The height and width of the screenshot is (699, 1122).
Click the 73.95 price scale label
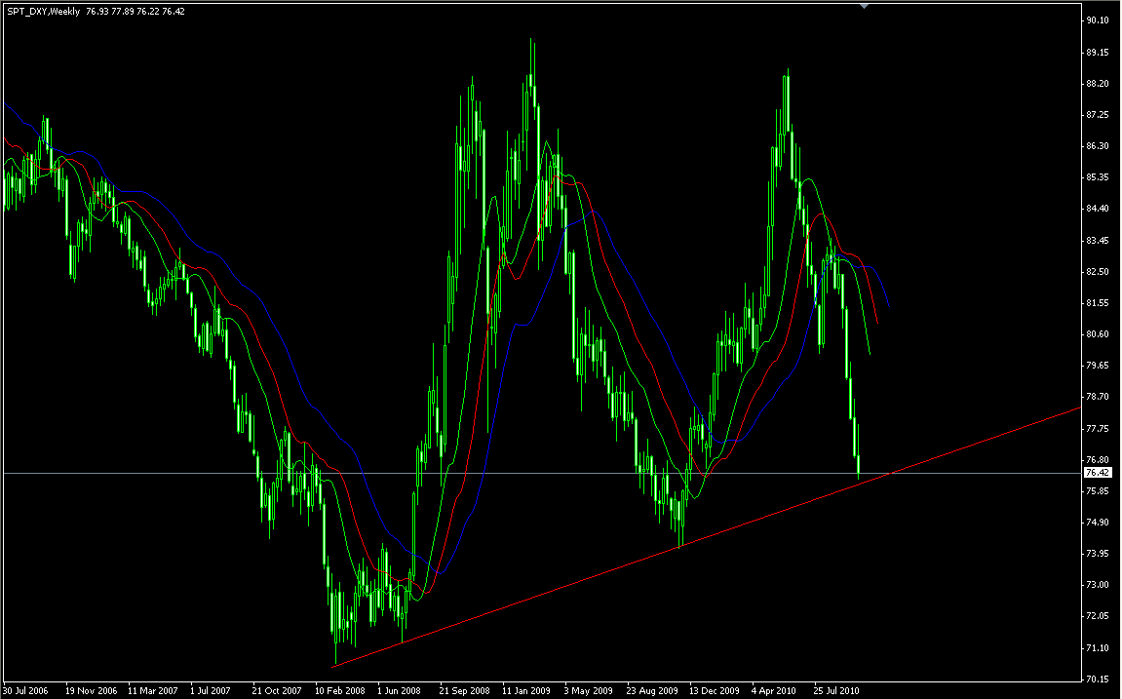click(1097, 554)
